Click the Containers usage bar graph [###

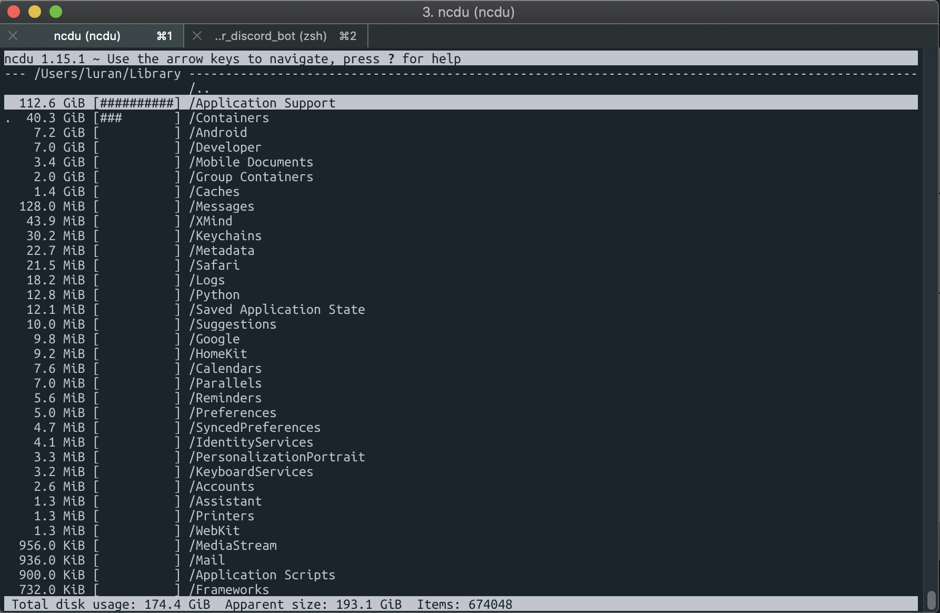coord(137,118)
